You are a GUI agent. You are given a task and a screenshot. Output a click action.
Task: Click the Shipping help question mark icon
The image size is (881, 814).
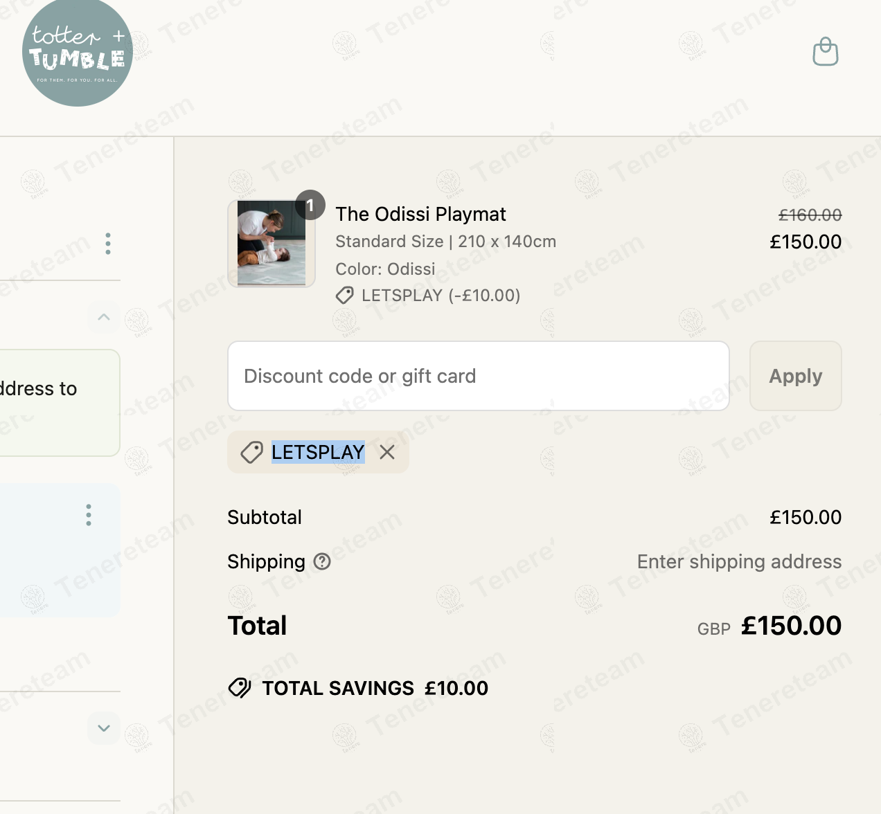322,561
